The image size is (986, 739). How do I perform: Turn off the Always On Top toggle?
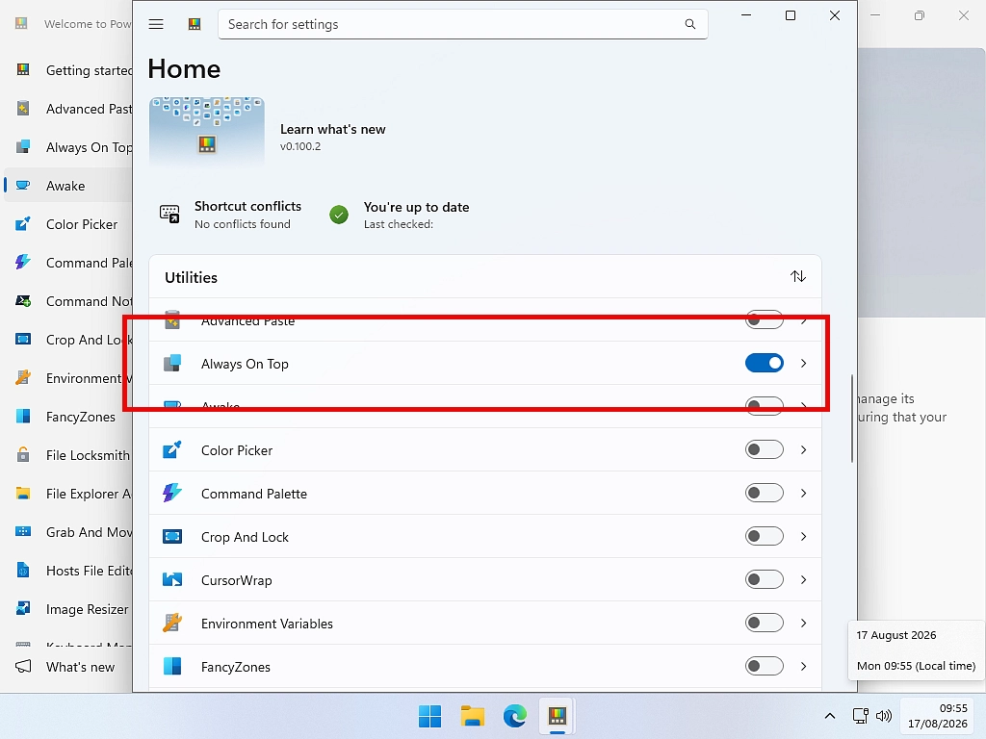click(764, 363)
